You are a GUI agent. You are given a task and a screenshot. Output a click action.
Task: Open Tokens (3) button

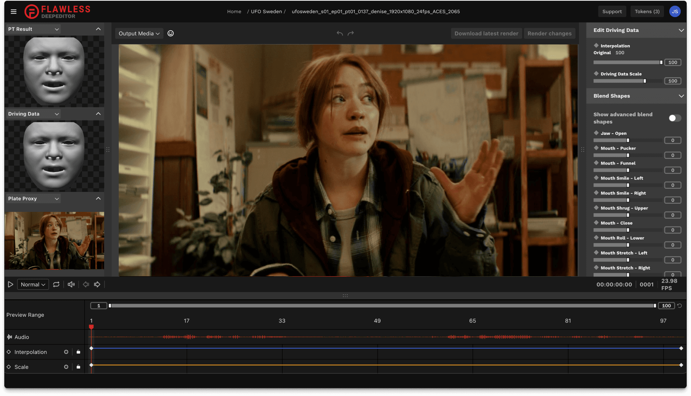(x=647, y=11)
